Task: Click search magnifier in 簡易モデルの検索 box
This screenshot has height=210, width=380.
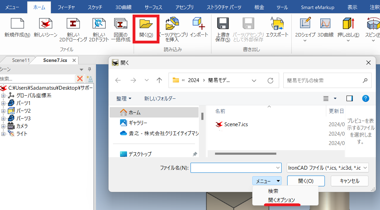Action: [x=365, y=80]
